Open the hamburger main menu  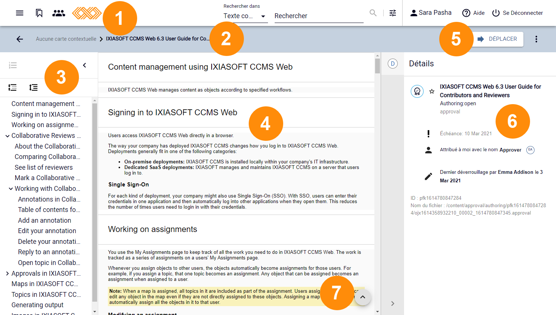pyautogui.click(x=20, y=13)
